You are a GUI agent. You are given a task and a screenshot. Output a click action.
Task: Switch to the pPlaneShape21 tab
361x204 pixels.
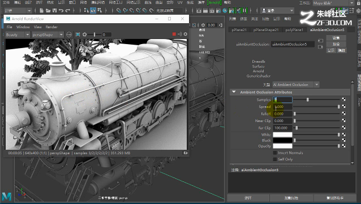pyautogui.click(x=266, y=30)
